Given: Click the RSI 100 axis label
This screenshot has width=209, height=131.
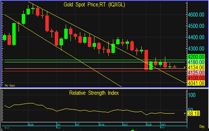Looking at the screenshot, I should pyautogui.click(x=192, y=95).
